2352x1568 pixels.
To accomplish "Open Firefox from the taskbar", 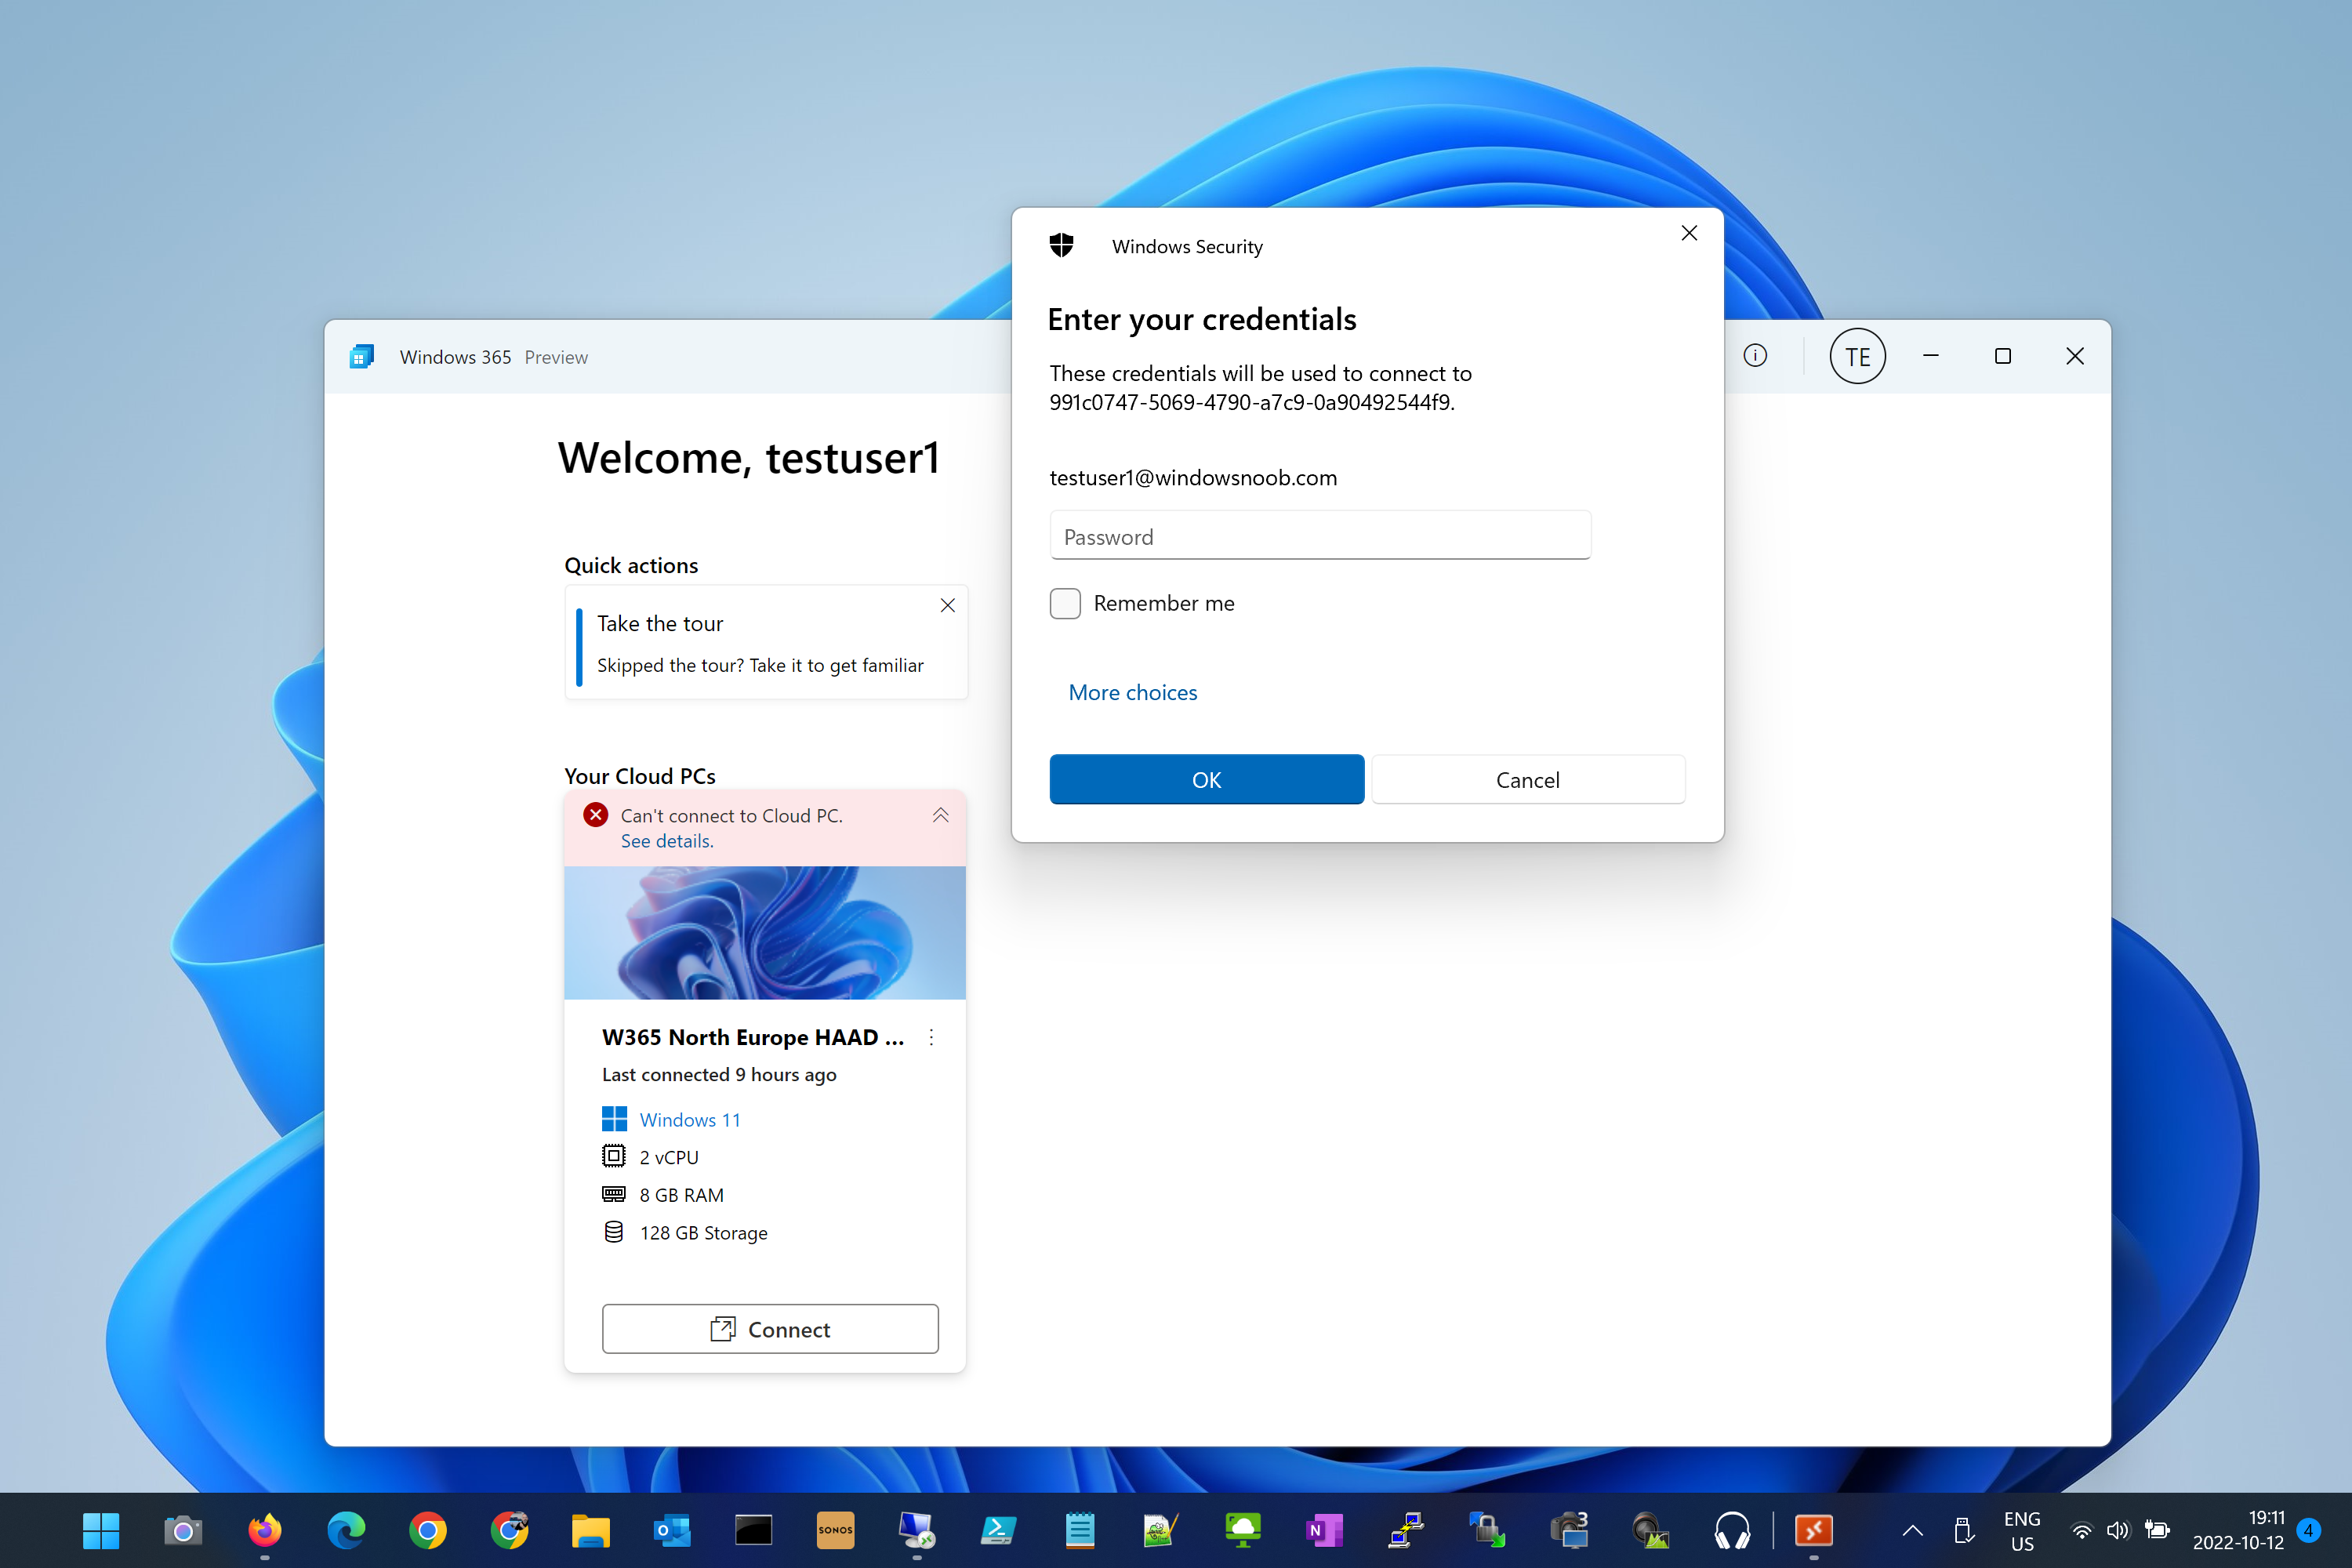I will [x=264, y=1530].
